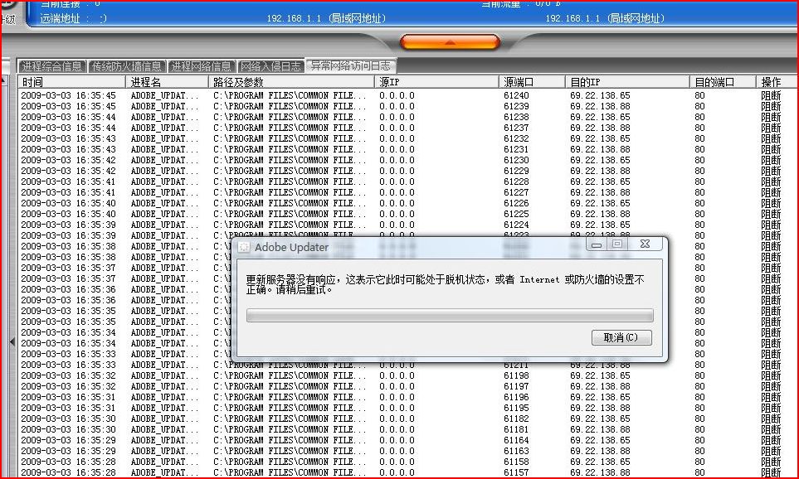The height and width of the screenshot is (479, 799).
Task: Select the log row with source port 61232
Action: point(407,138)
